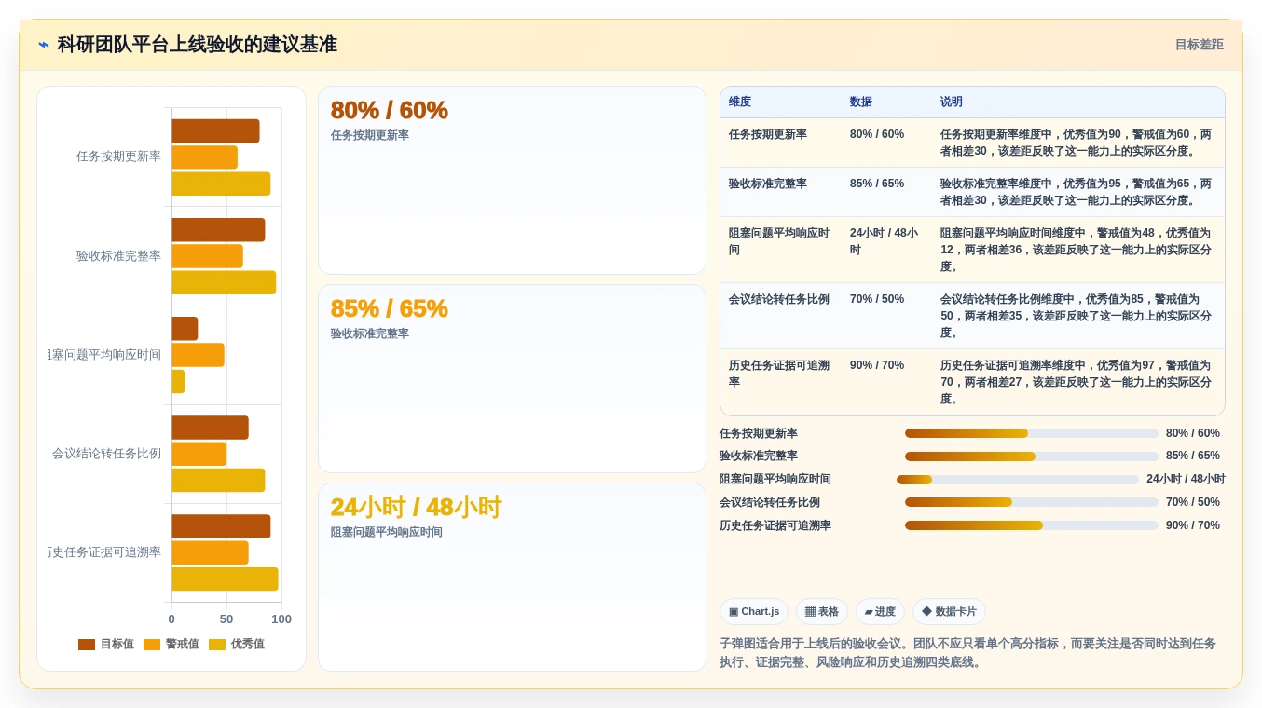Image resolution: width=1262 pixels, height=708 pixels.
Task: Click 会议结论转任务比例 progress bar
Action: [1032, 502]
